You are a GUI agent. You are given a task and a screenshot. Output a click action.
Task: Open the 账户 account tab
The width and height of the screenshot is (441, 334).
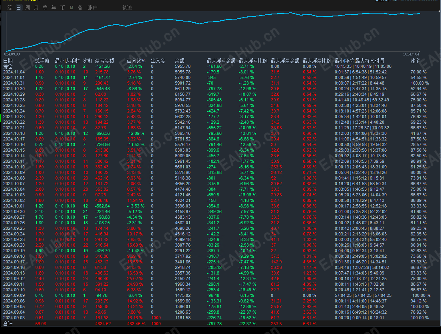[92, 8]
